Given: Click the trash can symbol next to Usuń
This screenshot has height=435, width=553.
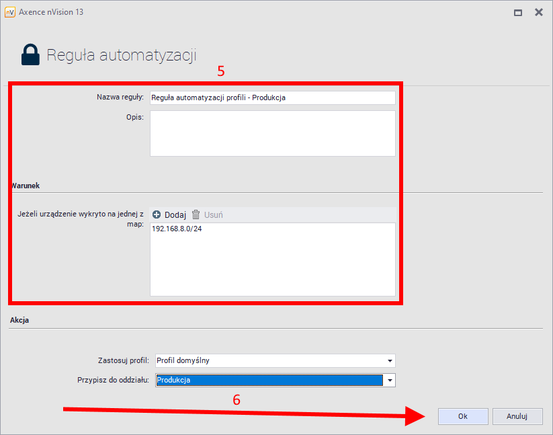Looking at the screenshot, I should (x=195, y=214).
